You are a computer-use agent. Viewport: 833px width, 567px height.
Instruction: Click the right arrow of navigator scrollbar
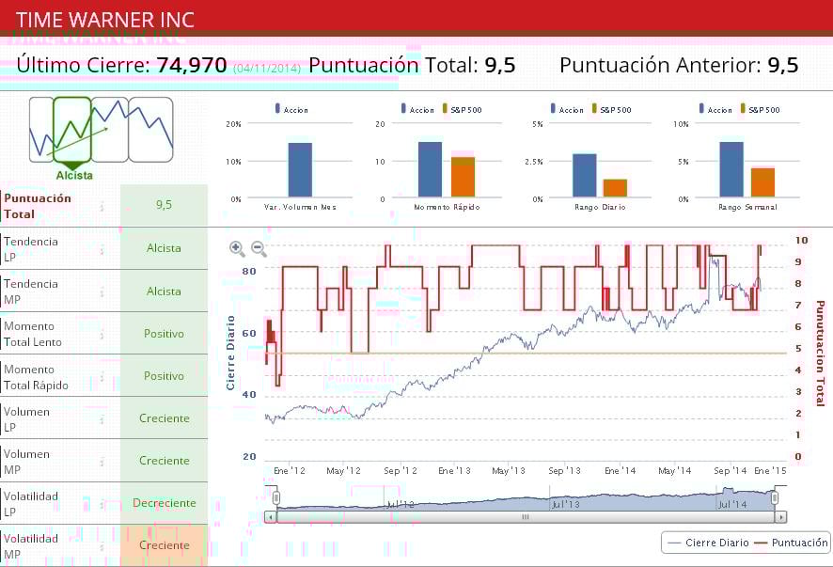point(781,516)
